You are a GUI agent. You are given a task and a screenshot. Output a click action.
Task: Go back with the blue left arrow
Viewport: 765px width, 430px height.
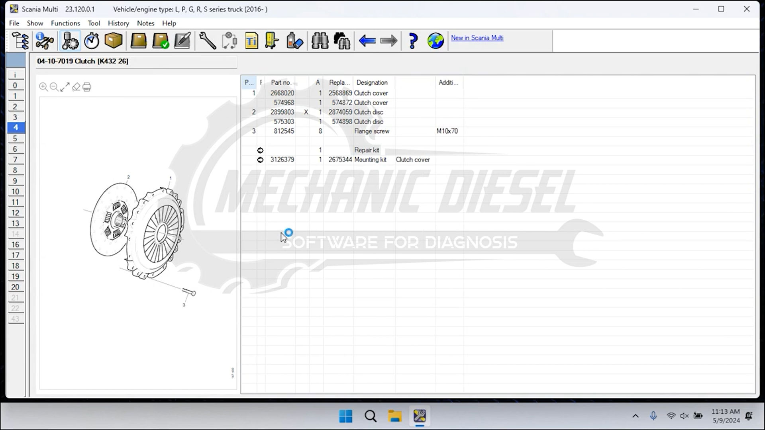[x=367, y=41]
